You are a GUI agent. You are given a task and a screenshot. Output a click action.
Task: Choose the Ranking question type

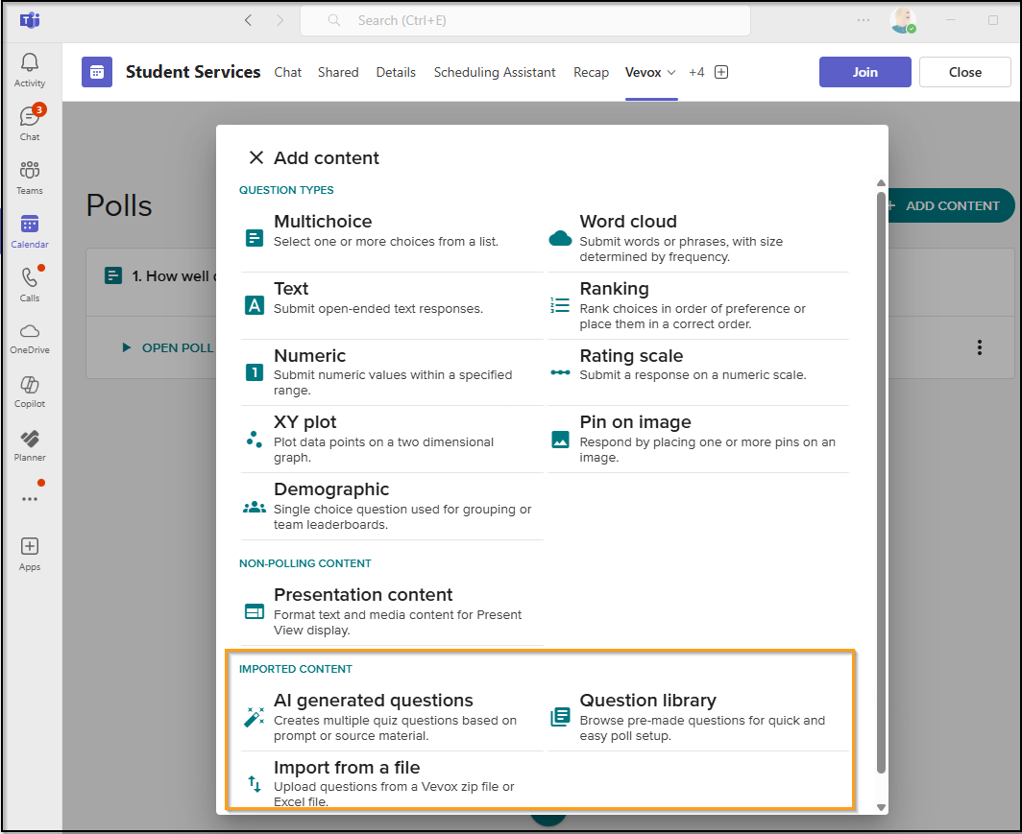tap(698, 305)
